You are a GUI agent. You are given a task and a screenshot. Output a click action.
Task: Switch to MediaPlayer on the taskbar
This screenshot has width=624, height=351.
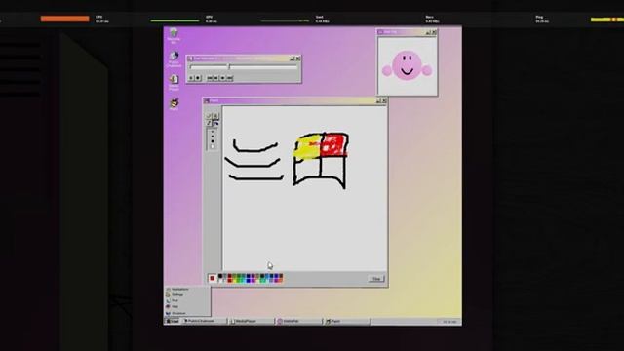tap(252, 321)
